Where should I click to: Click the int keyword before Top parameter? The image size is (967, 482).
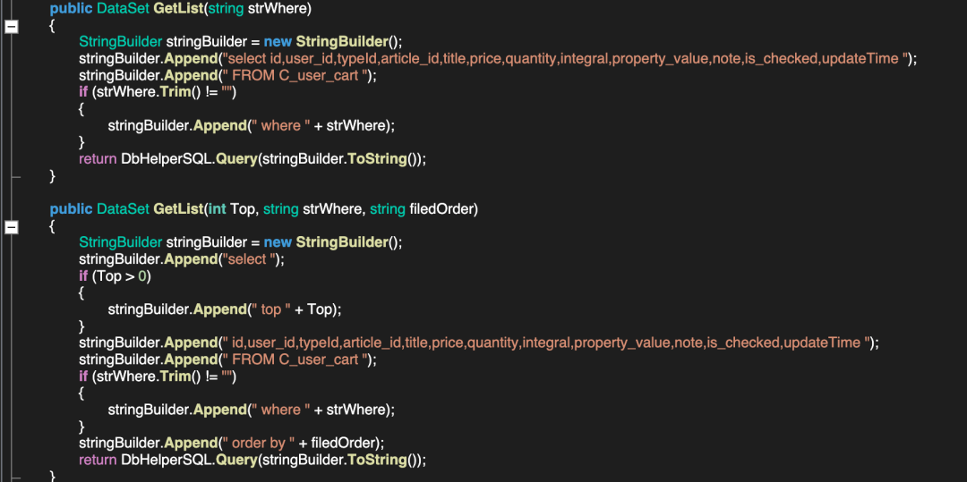(x=217, y=208)
